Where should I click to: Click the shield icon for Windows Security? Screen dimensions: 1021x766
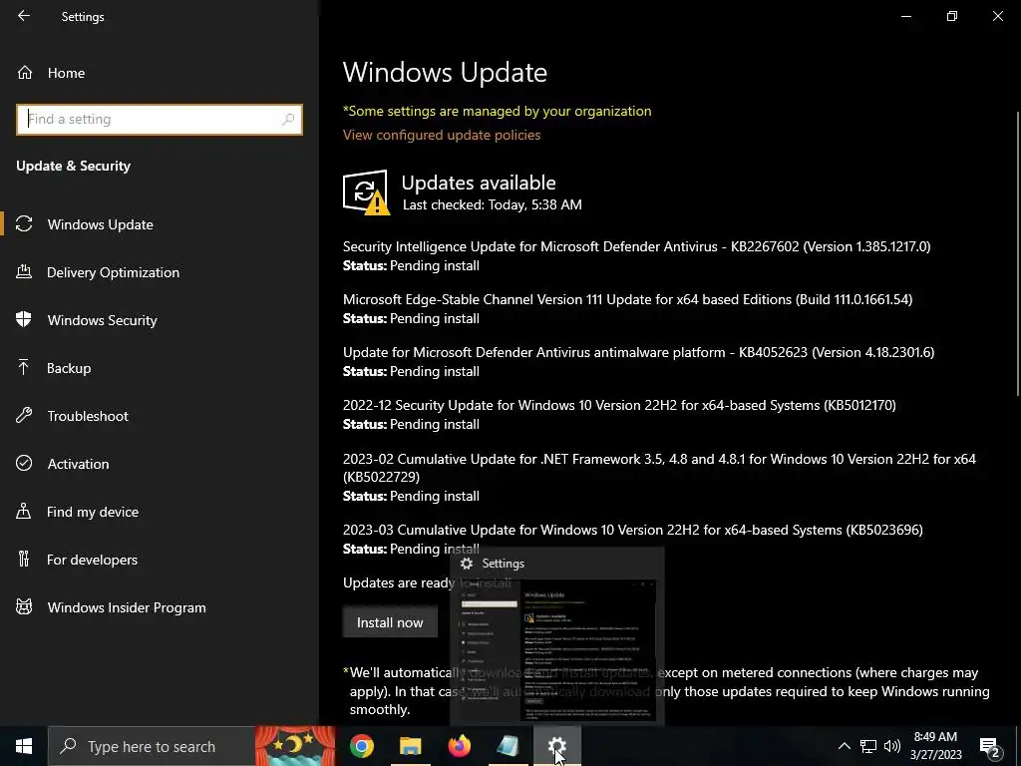[24, 319]
